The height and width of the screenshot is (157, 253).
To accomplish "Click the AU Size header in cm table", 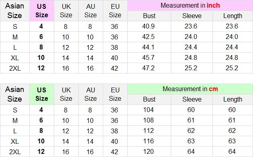I will click(x=90, y=94).
